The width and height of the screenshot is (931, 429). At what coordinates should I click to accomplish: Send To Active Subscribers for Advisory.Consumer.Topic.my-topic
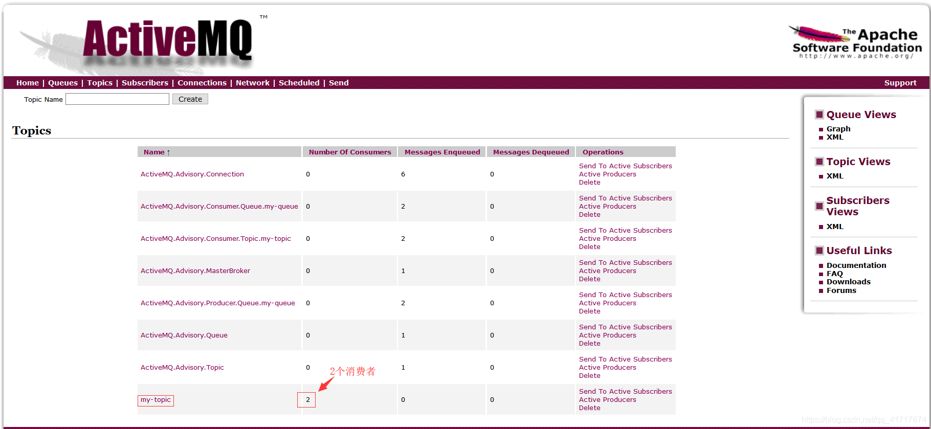click(626, 231)
